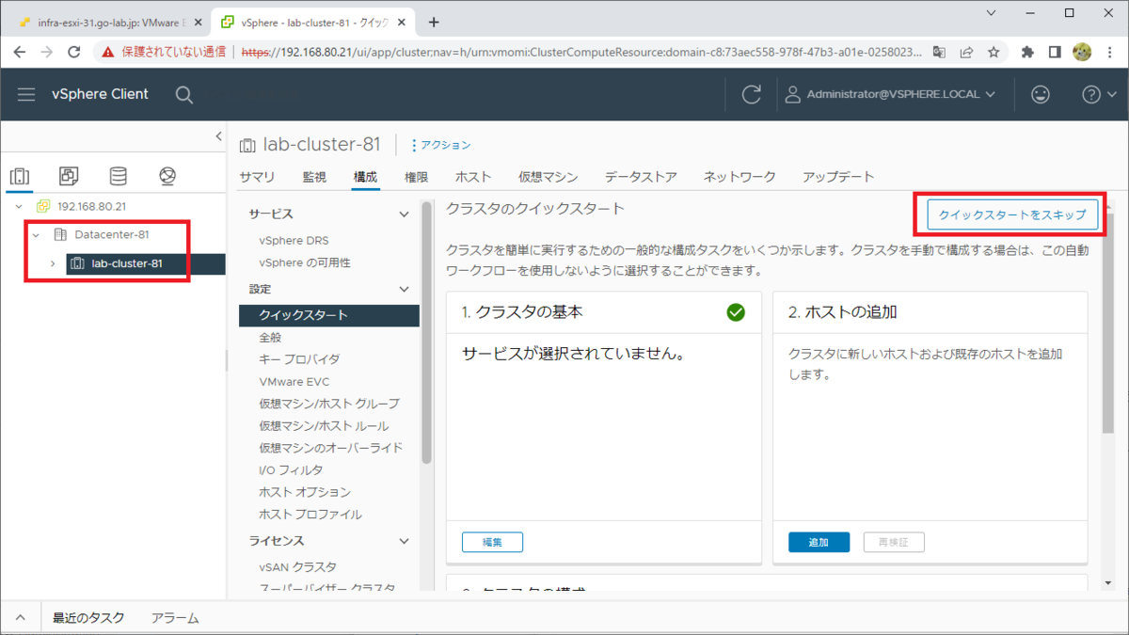1129x635 pixels.
Task: Switch to the ホスト tab
Action: coord(473,177)
